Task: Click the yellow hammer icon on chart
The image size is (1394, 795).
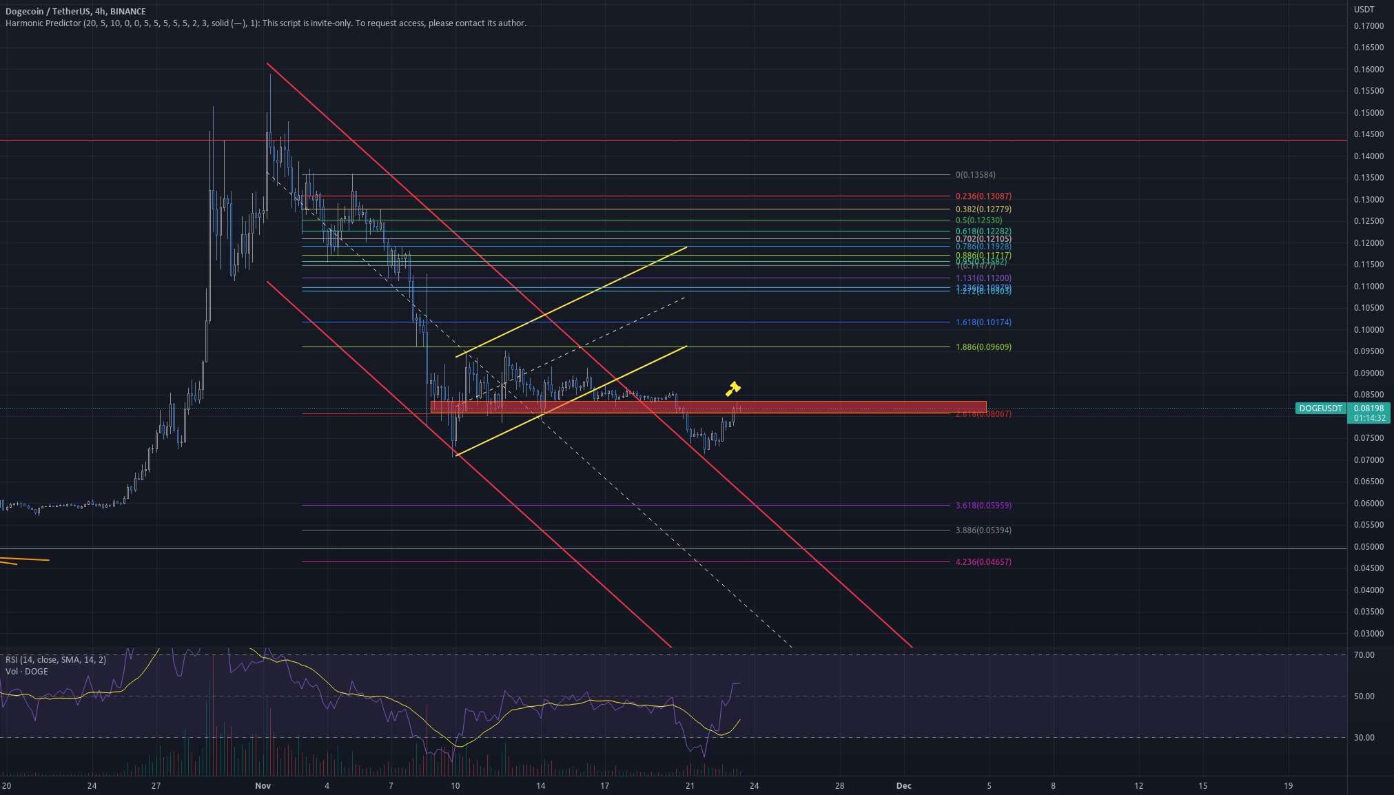Action: [x=732, y=389]
